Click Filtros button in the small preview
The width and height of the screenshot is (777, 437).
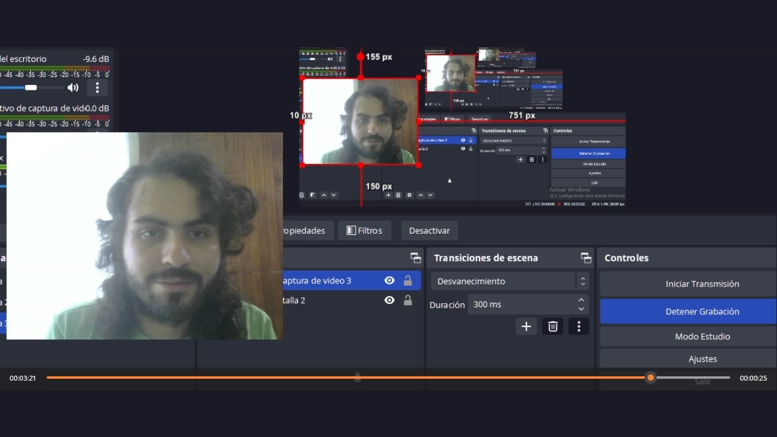coord(452,119)
